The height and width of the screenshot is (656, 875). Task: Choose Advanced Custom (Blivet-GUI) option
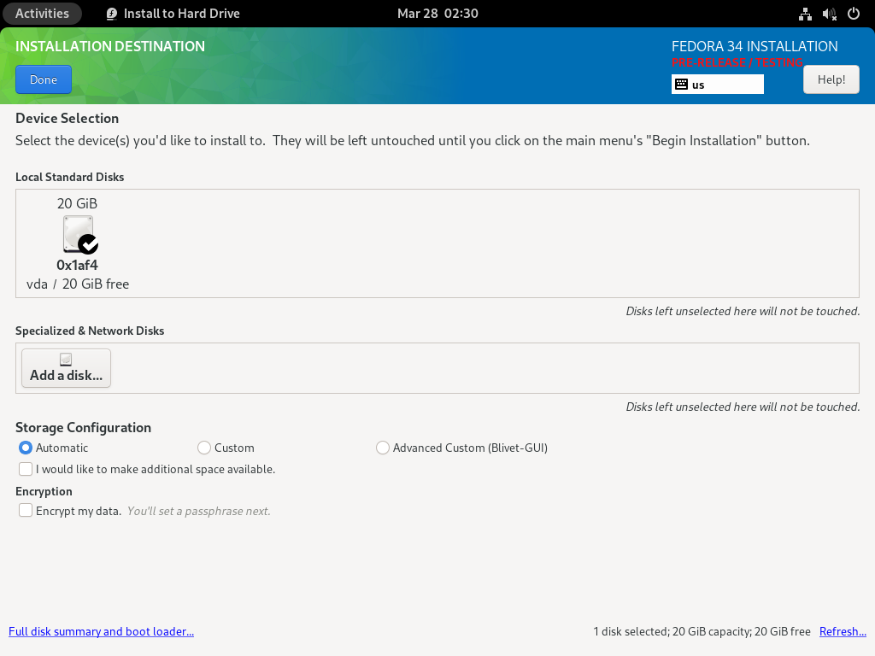(x=383, y=448)
